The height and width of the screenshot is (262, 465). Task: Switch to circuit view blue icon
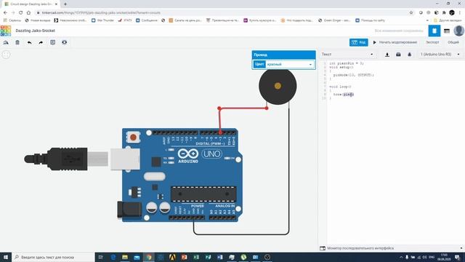[x=434, y=31]
